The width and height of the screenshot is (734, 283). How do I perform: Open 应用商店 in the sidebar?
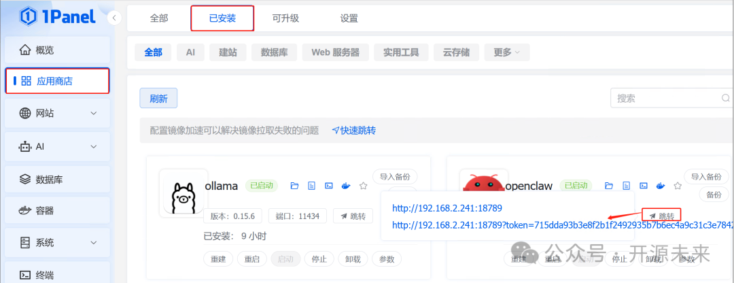point(58,81)
